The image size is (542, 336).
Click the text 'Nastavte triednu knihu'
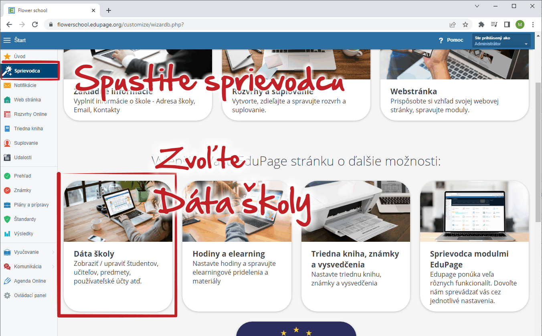[x=346, y=275]
